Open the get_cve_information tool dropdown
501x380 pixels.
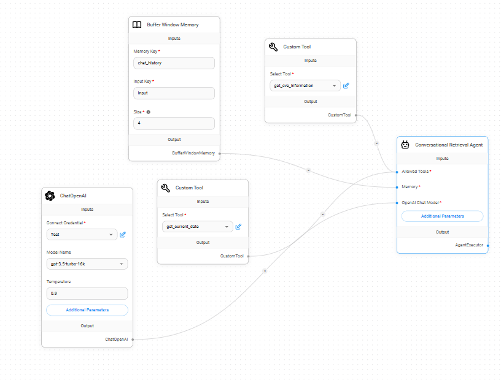coord(305,86)
